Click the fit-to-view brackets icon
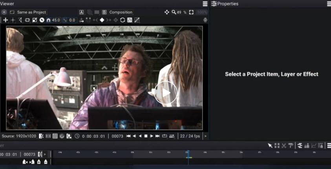 (191, 12)
